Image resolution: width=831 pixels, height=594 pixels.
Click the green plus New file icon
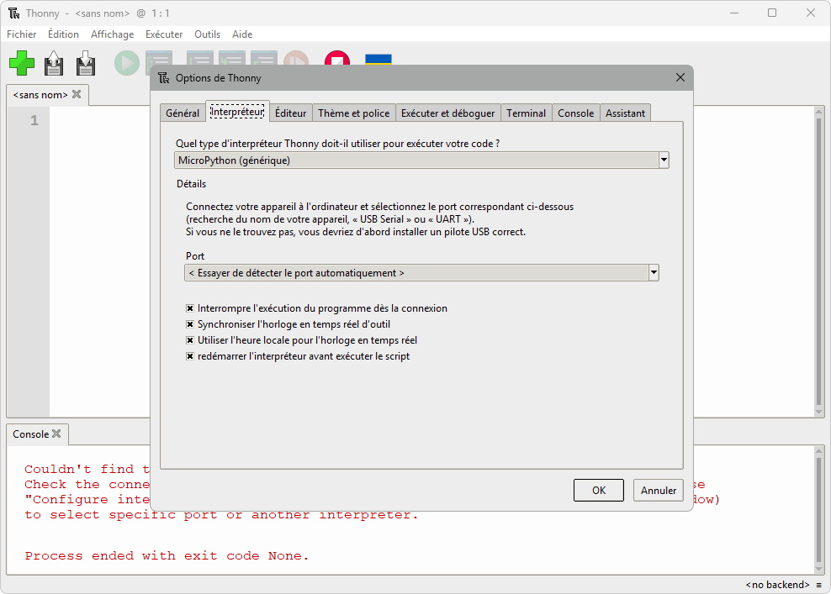22,64
